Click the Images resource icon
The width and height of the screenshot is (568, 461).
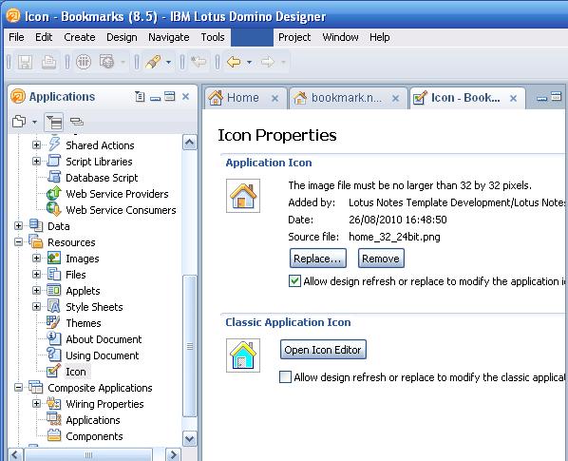54,258
